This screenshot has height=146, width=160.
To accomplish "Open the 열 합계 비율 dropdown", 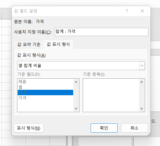I will pyautogui.click(x=142, y=65).
